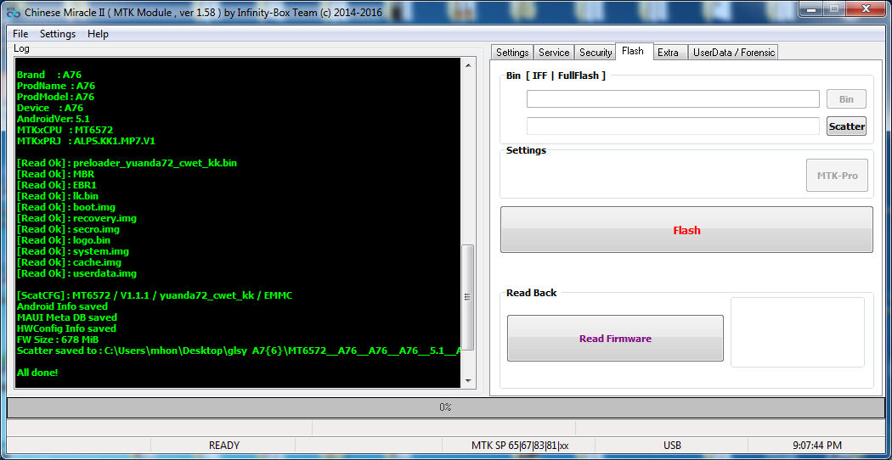The width and height of the screenshot is (892, 460).
Task: Click the 0% progress bar
Action: tap(445, 407)
